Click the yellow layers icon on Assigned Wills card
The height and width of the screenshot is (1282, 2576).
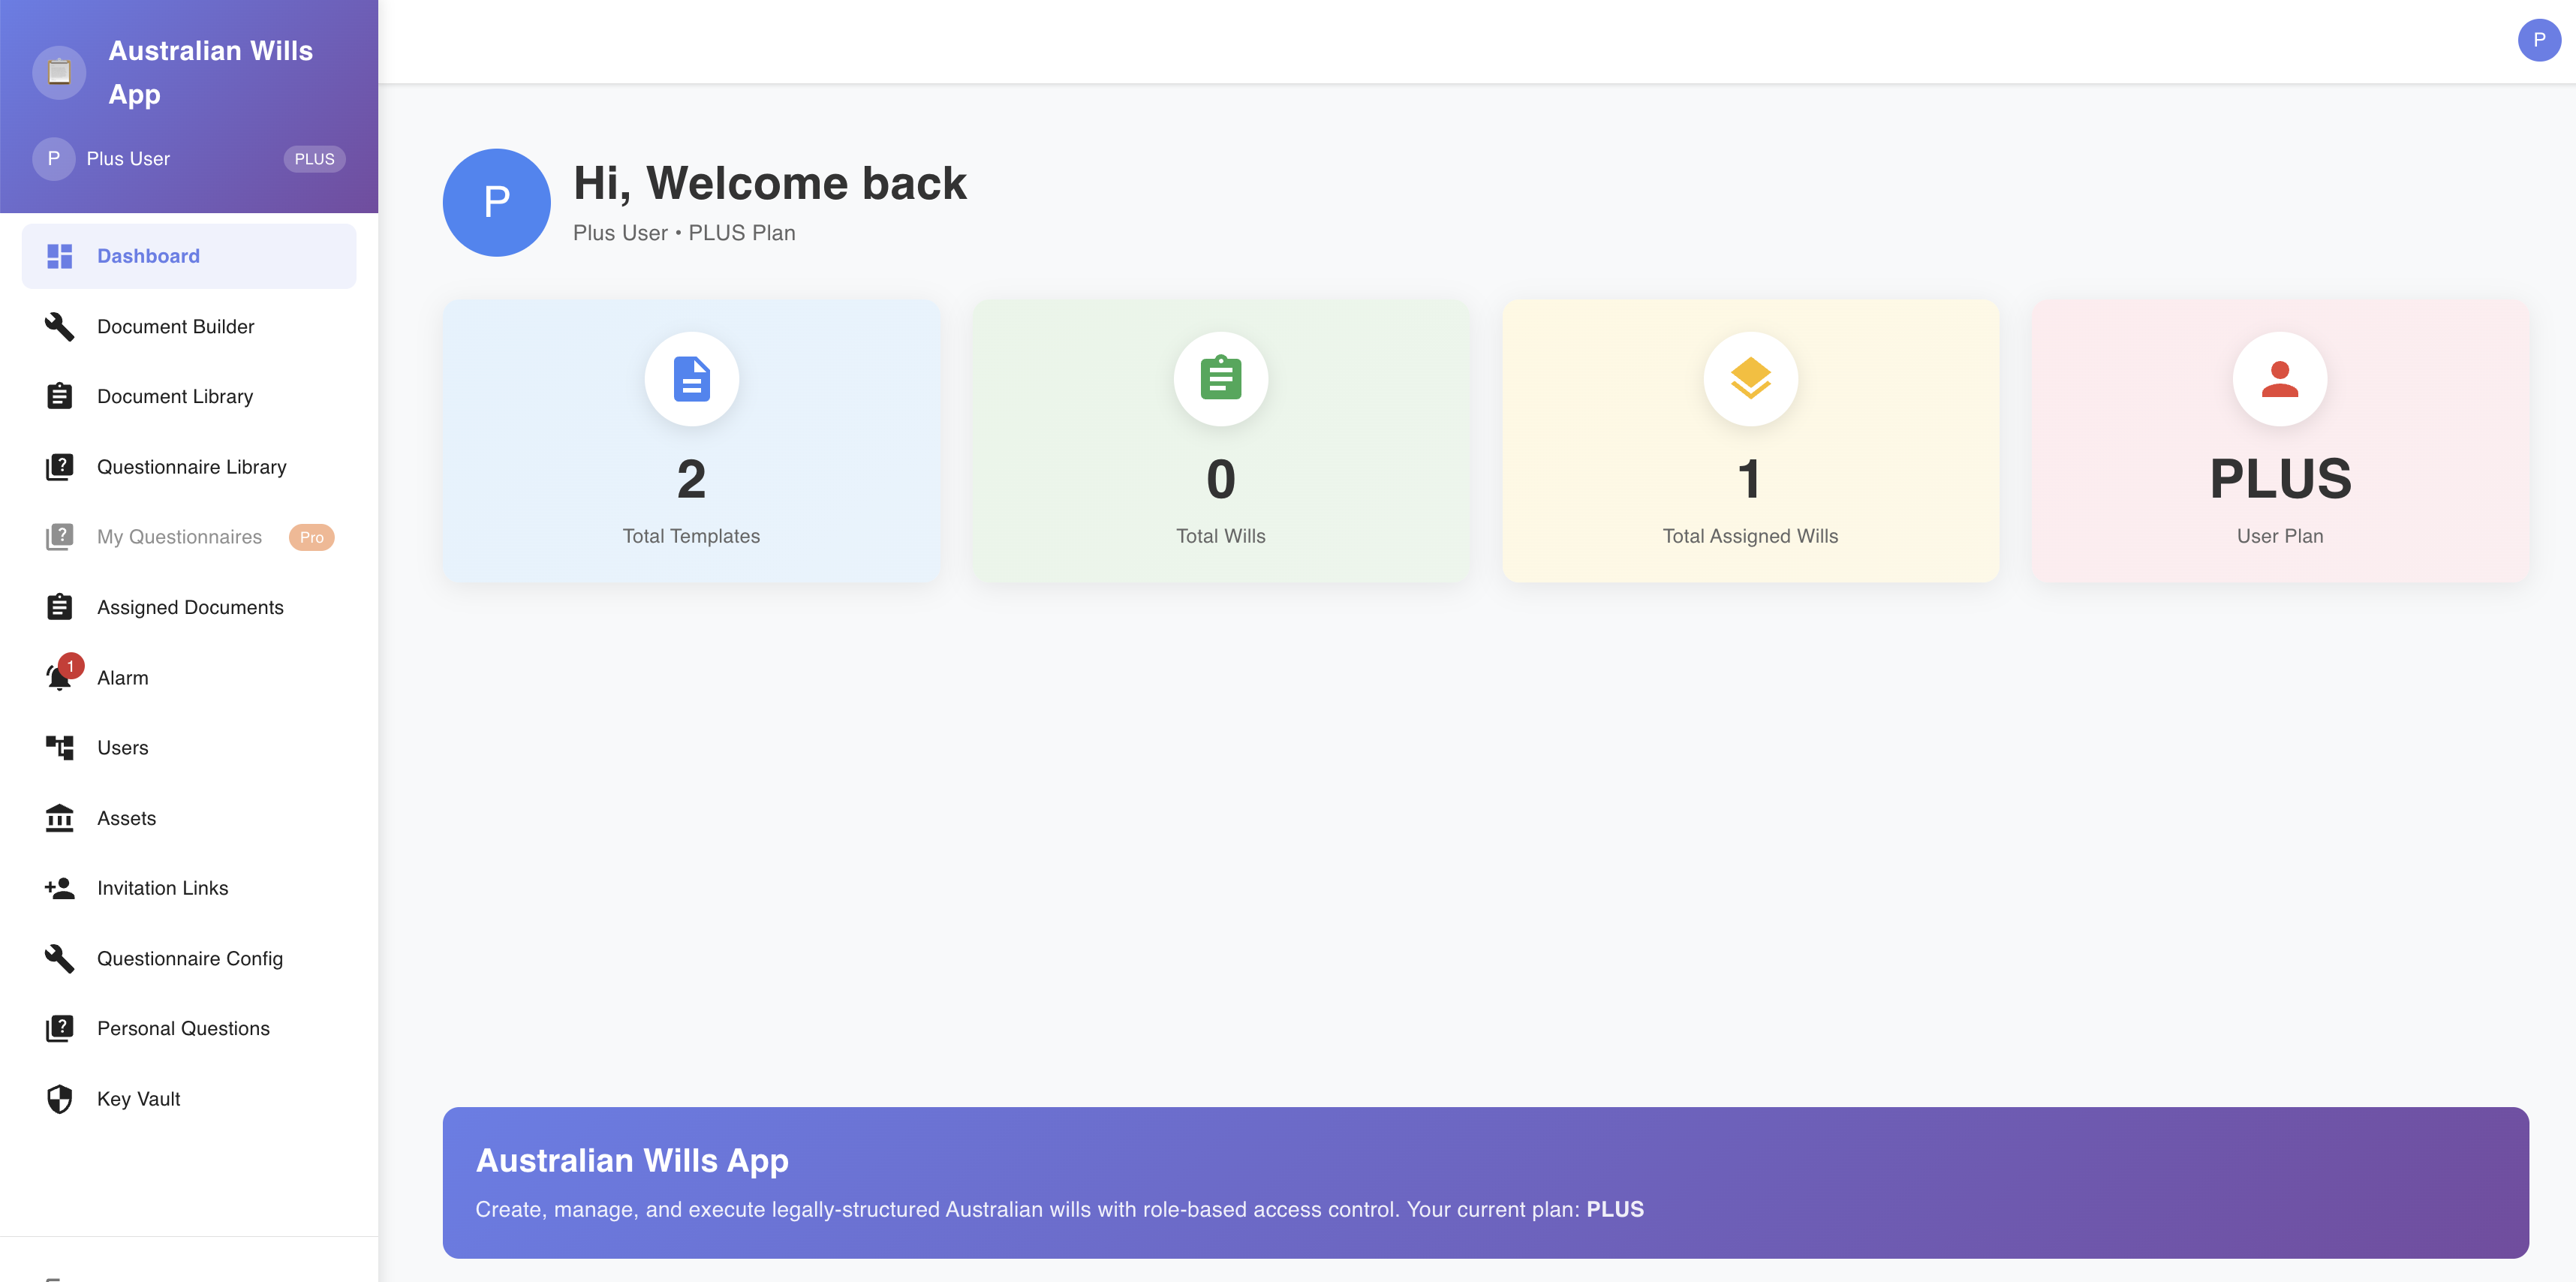tap(1749, 379)
